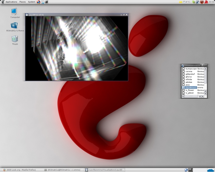Launch Firefox from the top panel
Screen dimensions: 215x172
[38, 2]
